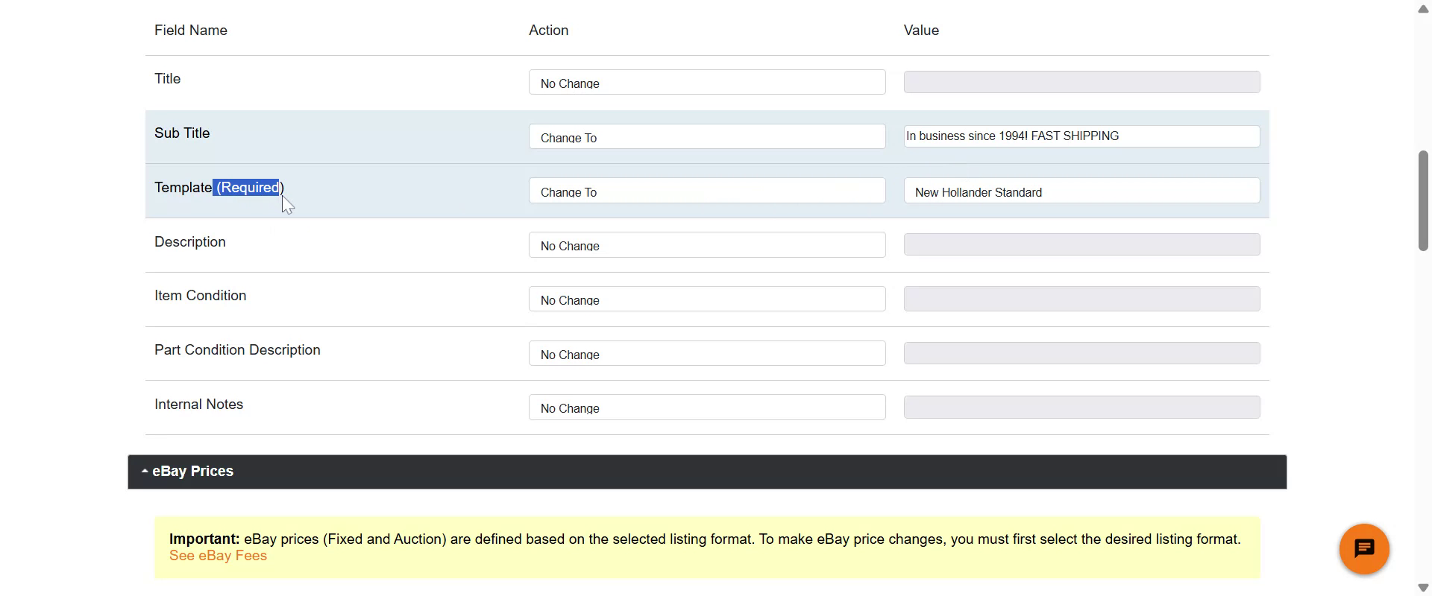Click the bold Important: text
This screenshot has height=596, width=1432.
(x=204, y=539)
